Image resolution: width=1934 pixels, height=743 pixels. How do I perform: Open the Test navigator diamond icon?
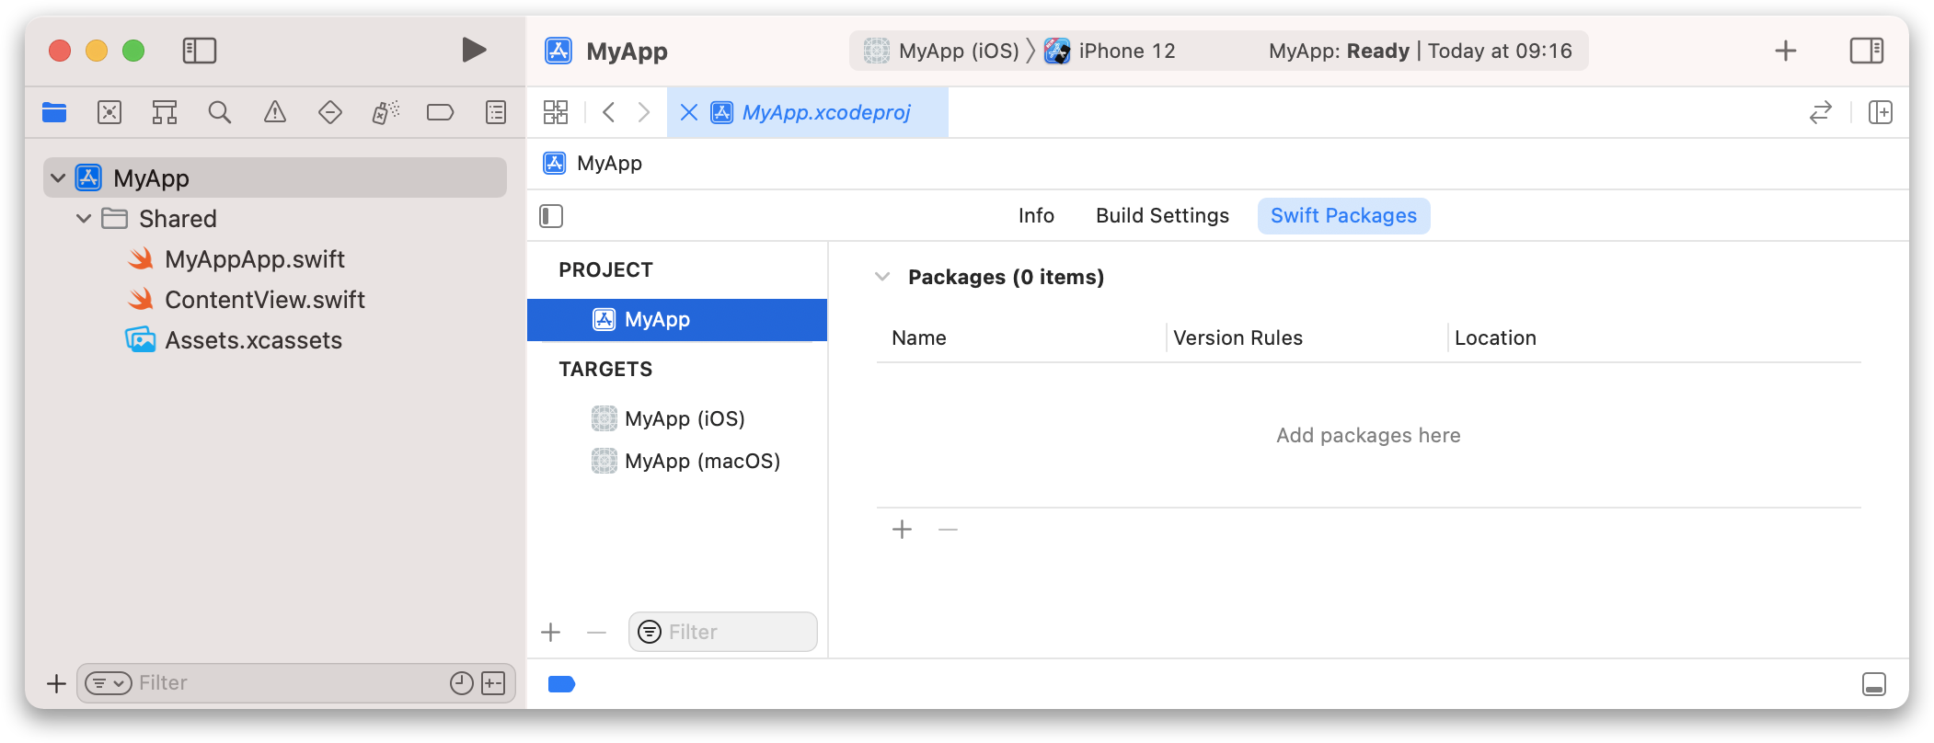click(330, 112)
